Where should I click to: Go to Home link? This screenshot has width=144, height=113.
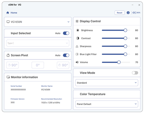click(x=14, y=13)
